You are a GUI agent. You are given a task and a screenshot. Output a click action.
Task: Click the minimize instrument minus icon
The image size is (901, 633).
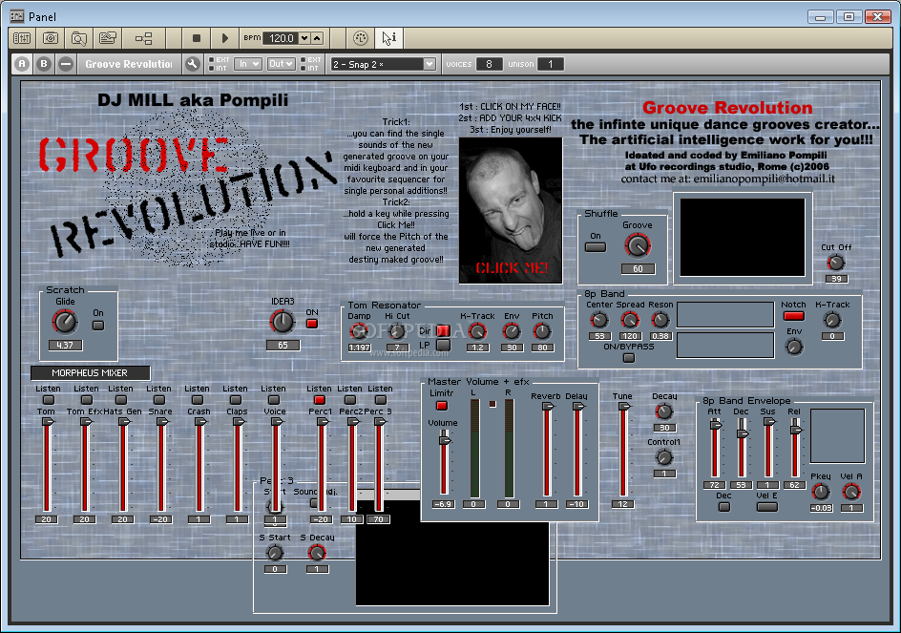[66, 64]
